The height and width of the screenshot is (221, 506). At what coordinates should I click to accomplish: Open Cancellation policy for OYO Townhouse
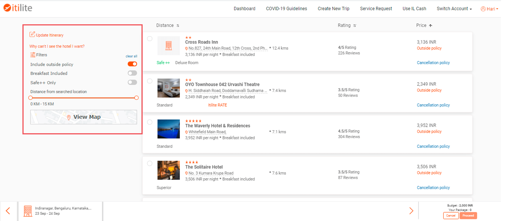click(x=433, y=105)
